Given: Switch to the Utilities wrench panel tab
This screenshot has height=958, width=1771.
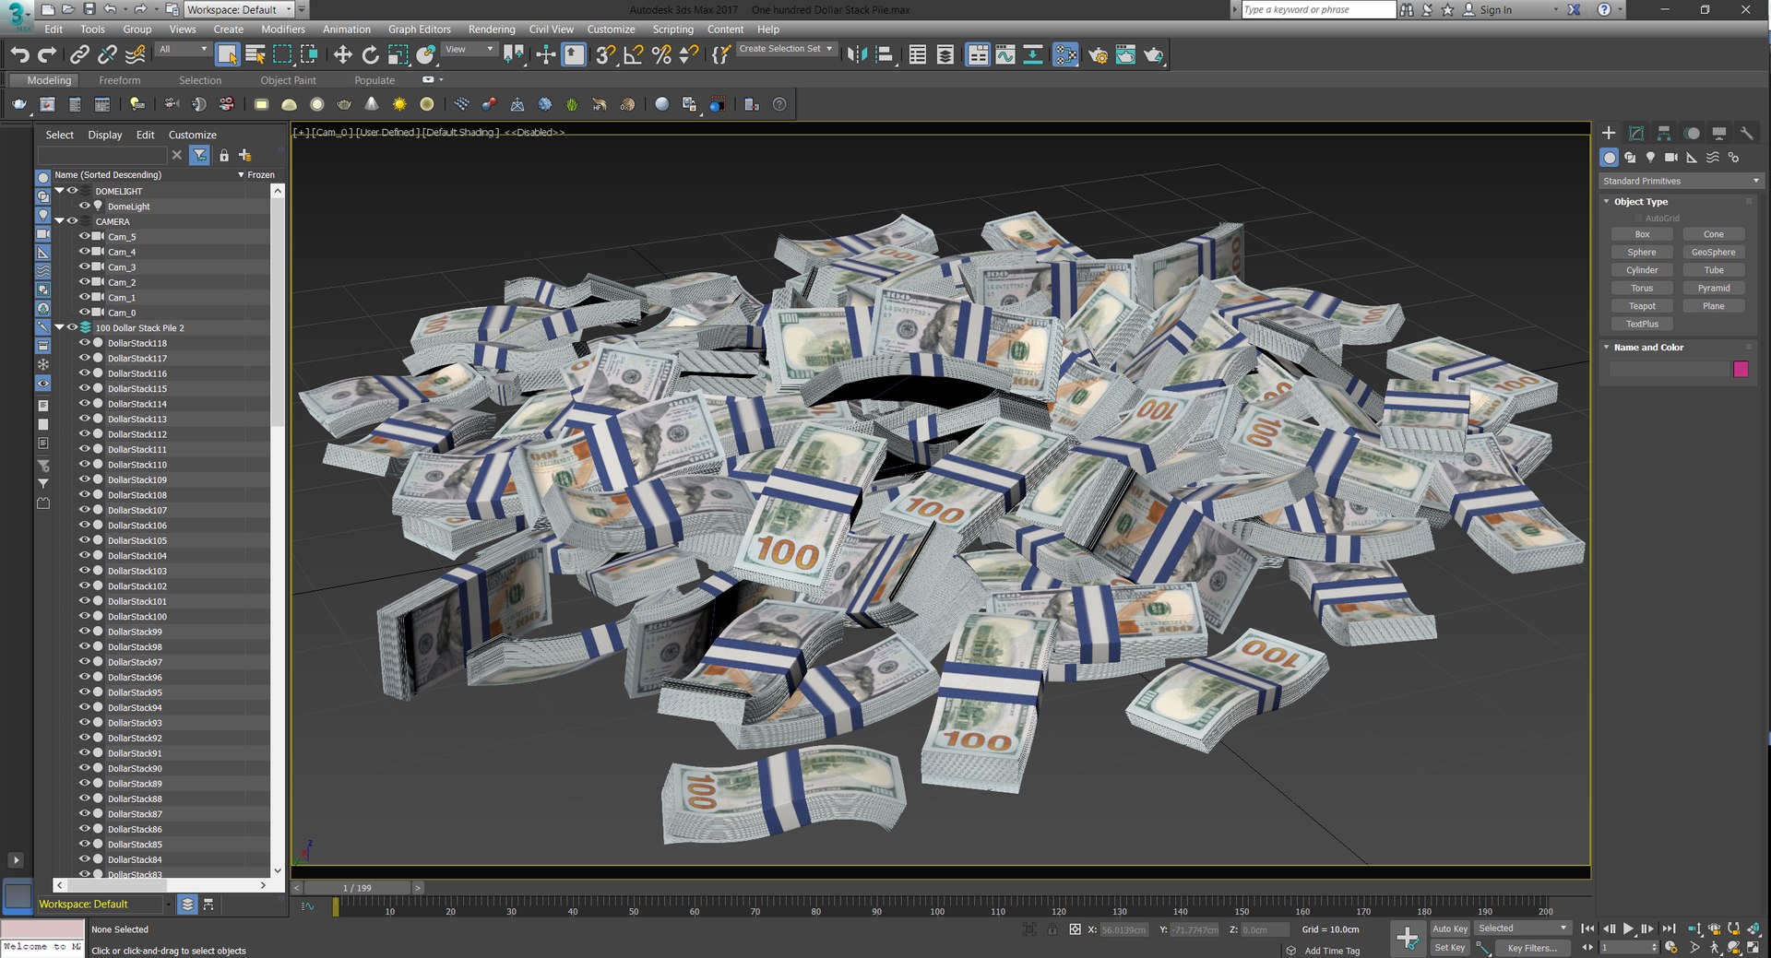Looking at the screenshot, I should point(1746,133).
